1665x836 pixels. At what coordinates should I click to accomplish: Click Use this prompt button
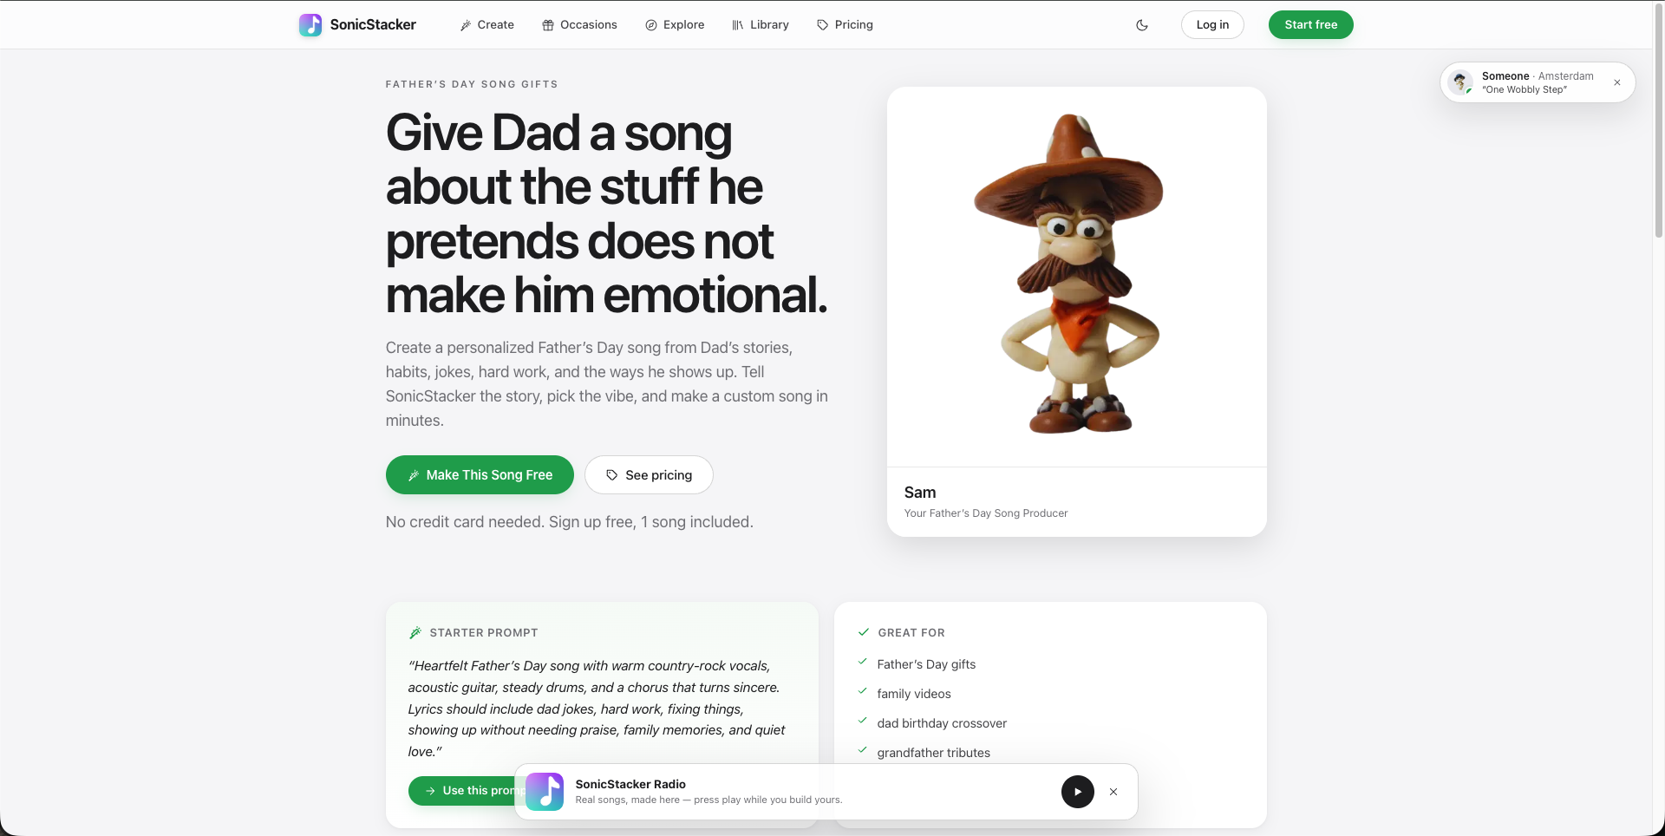click(462, 790)
